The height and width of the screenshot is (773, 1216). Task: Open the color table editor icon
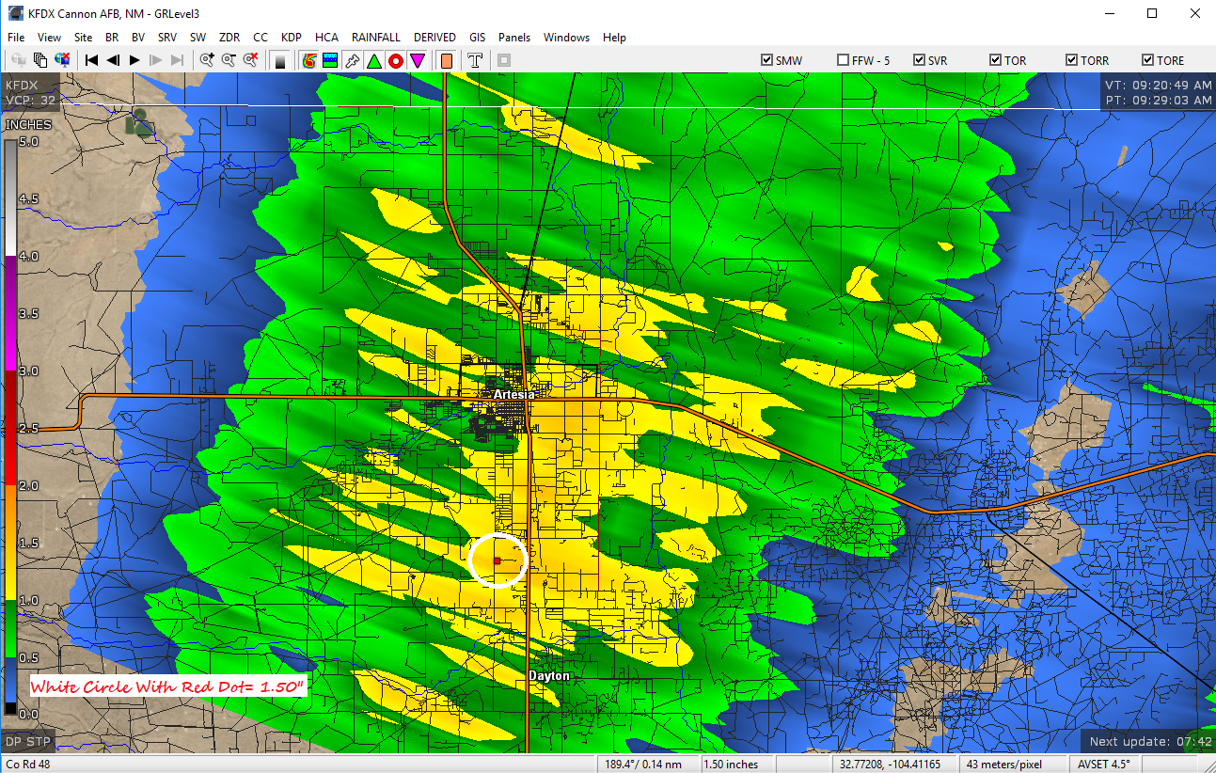(278, 60)
